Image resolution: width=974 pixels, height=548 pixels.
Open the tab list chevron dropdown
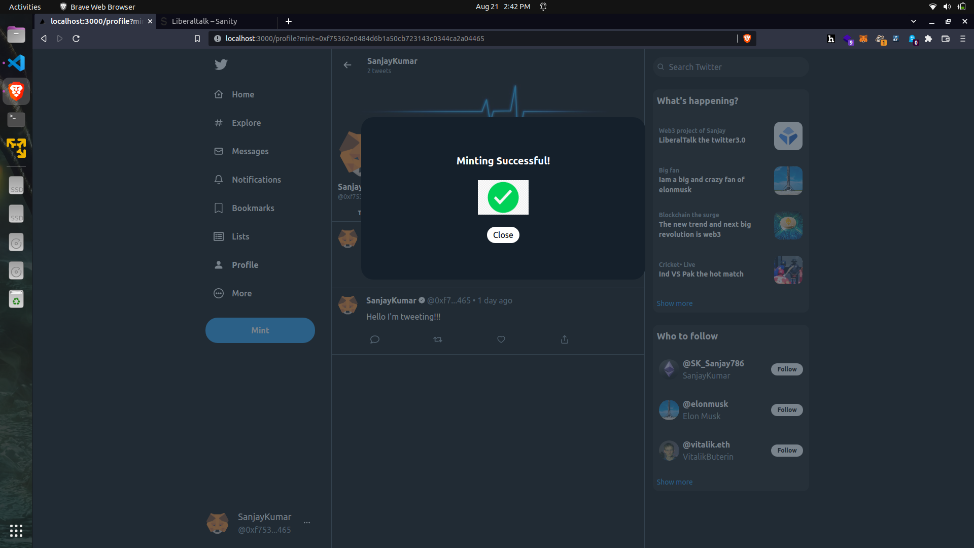914,21
